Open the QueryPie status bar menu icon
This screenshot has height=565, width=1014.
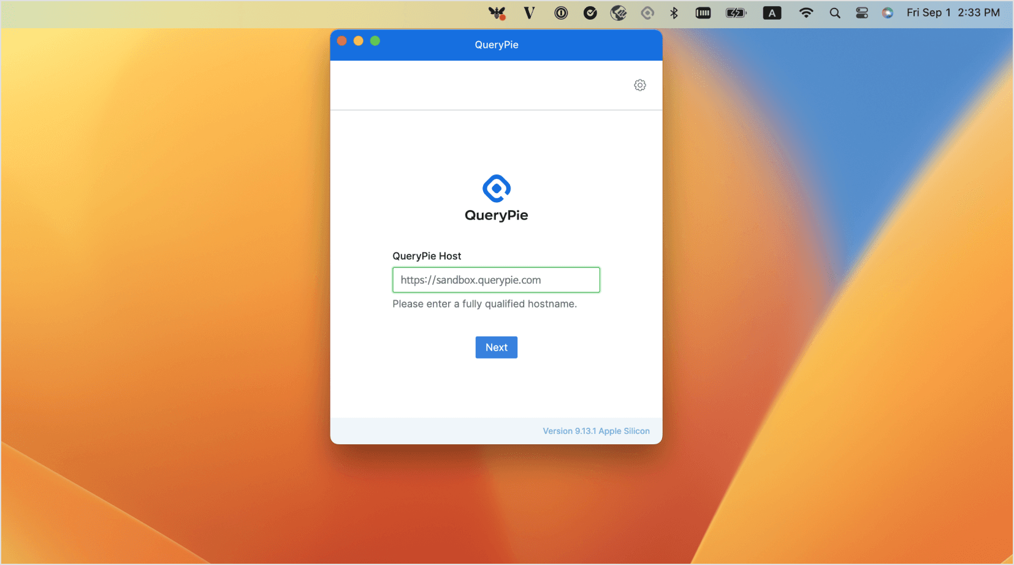(x=647, y=12)
